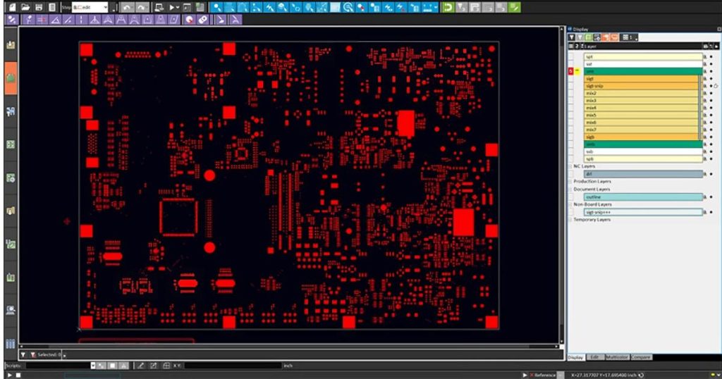
Task: Toggle visibility checkbox for outline layer
Action: (571, 197)
